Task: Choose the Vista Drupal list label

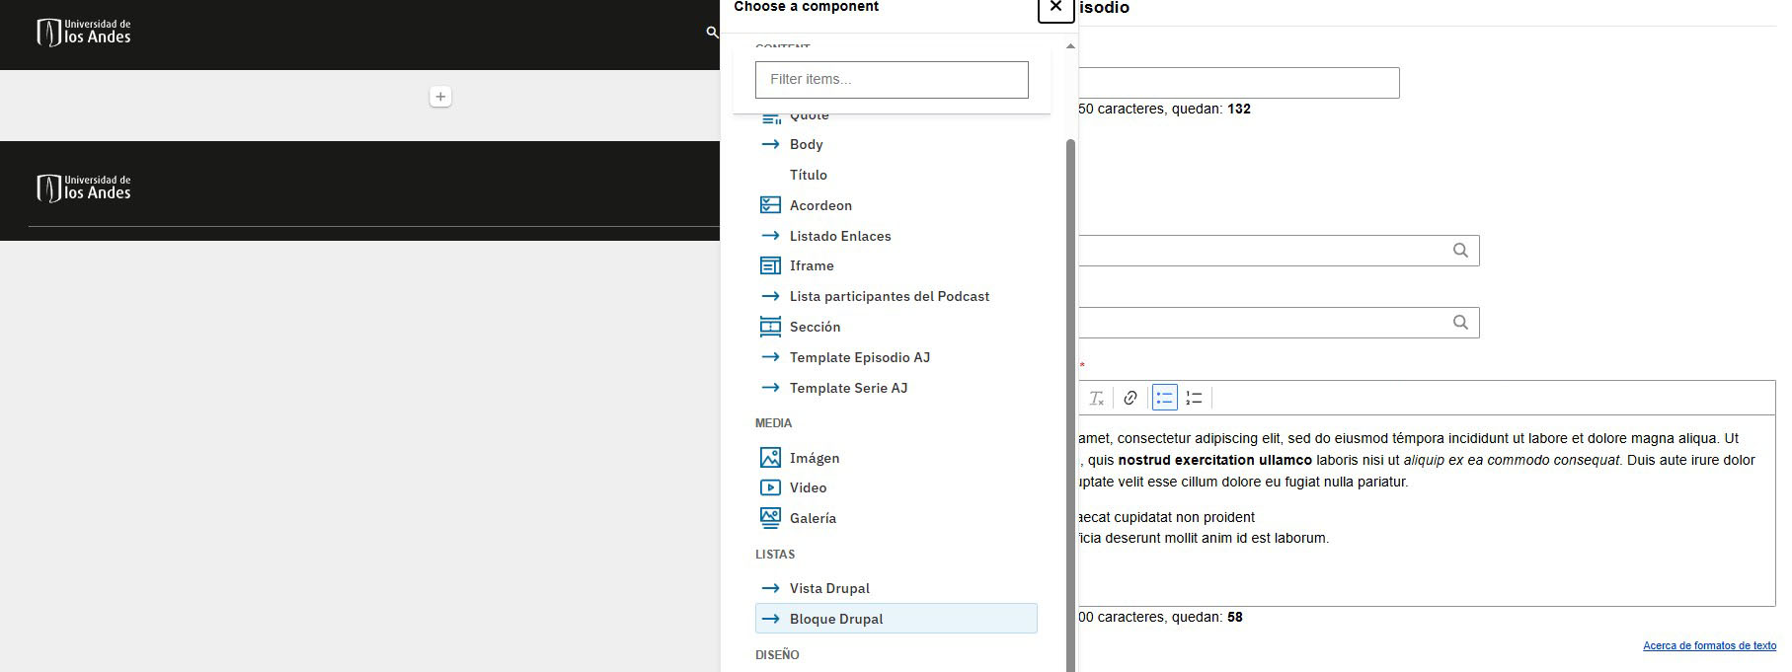Action: [x=829, y=588]
